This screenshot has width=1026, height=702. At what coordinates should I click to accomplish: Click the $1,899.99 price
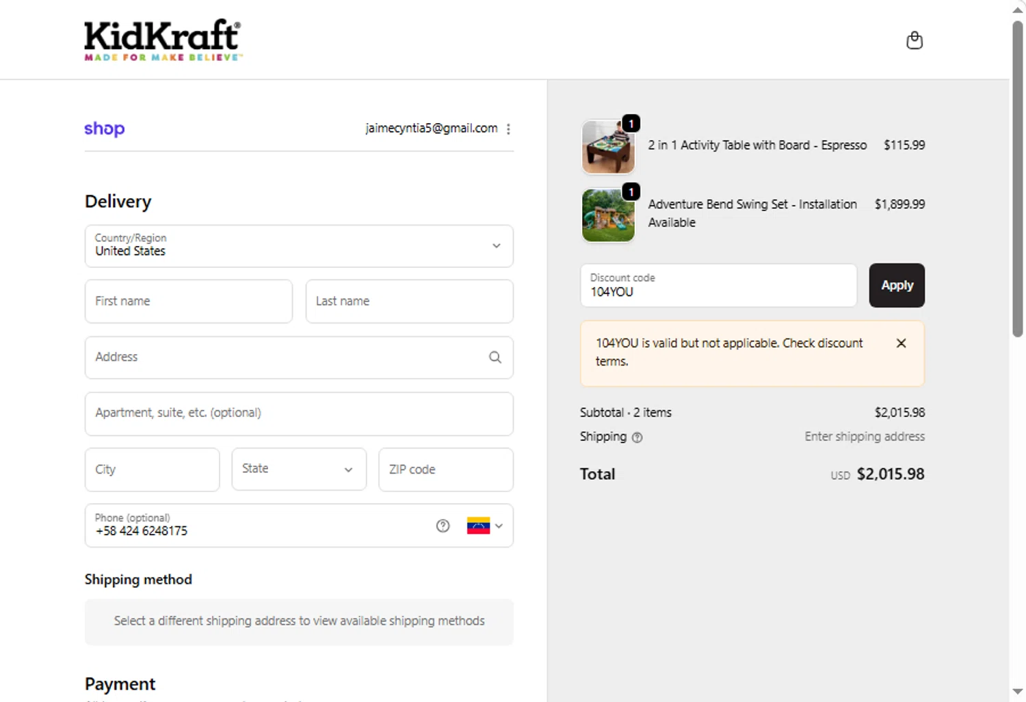[899, 204]
